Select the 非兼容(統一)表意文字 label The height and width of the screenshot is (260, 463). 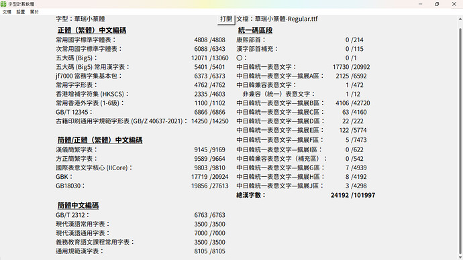coord(279,94)
